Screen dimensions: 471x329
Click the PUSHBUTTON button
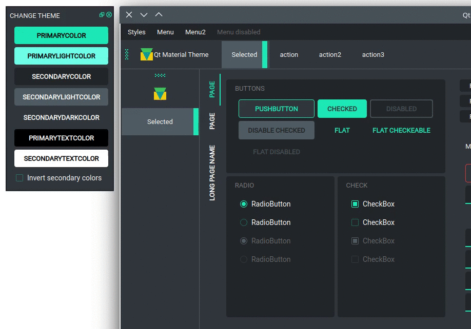point(277,109)
